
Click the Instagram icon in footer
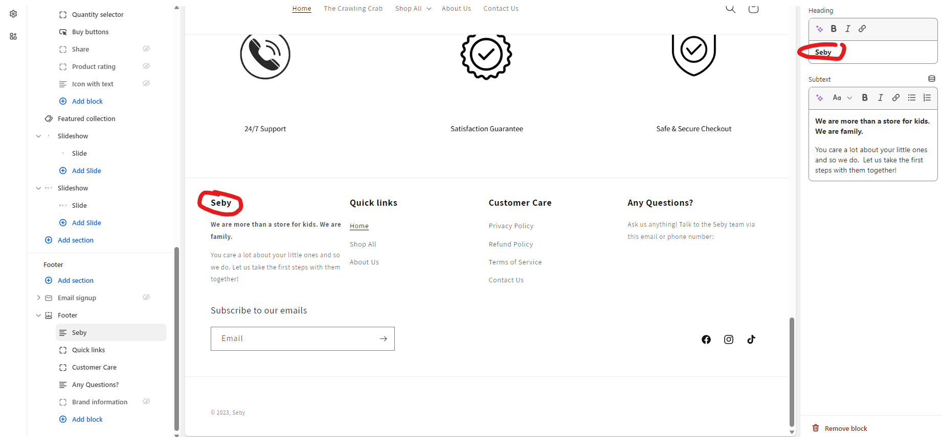pos(729,339)
